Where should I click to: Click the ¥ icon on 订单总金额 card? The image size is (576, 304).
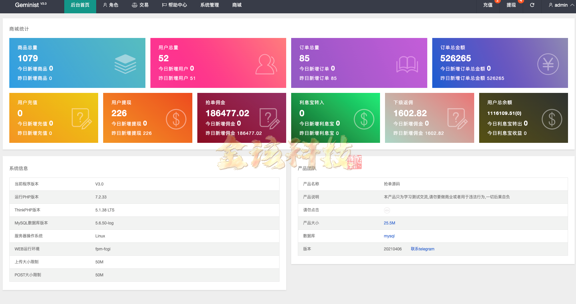pos(548,64)
